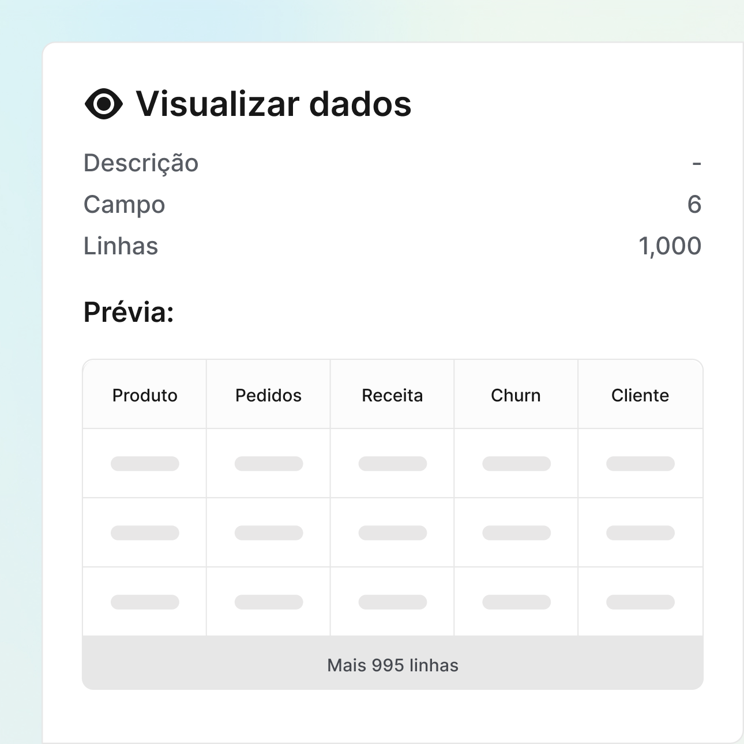Click first-row placeholder under Churn column

pos(516,464)
